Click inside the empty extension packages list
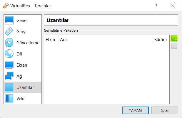This screenshot has height=118, width=182. [x=106, y=73]
